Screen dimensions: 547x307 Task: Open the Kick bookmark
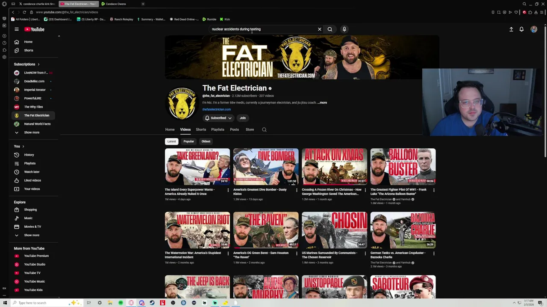pos(225,19)
